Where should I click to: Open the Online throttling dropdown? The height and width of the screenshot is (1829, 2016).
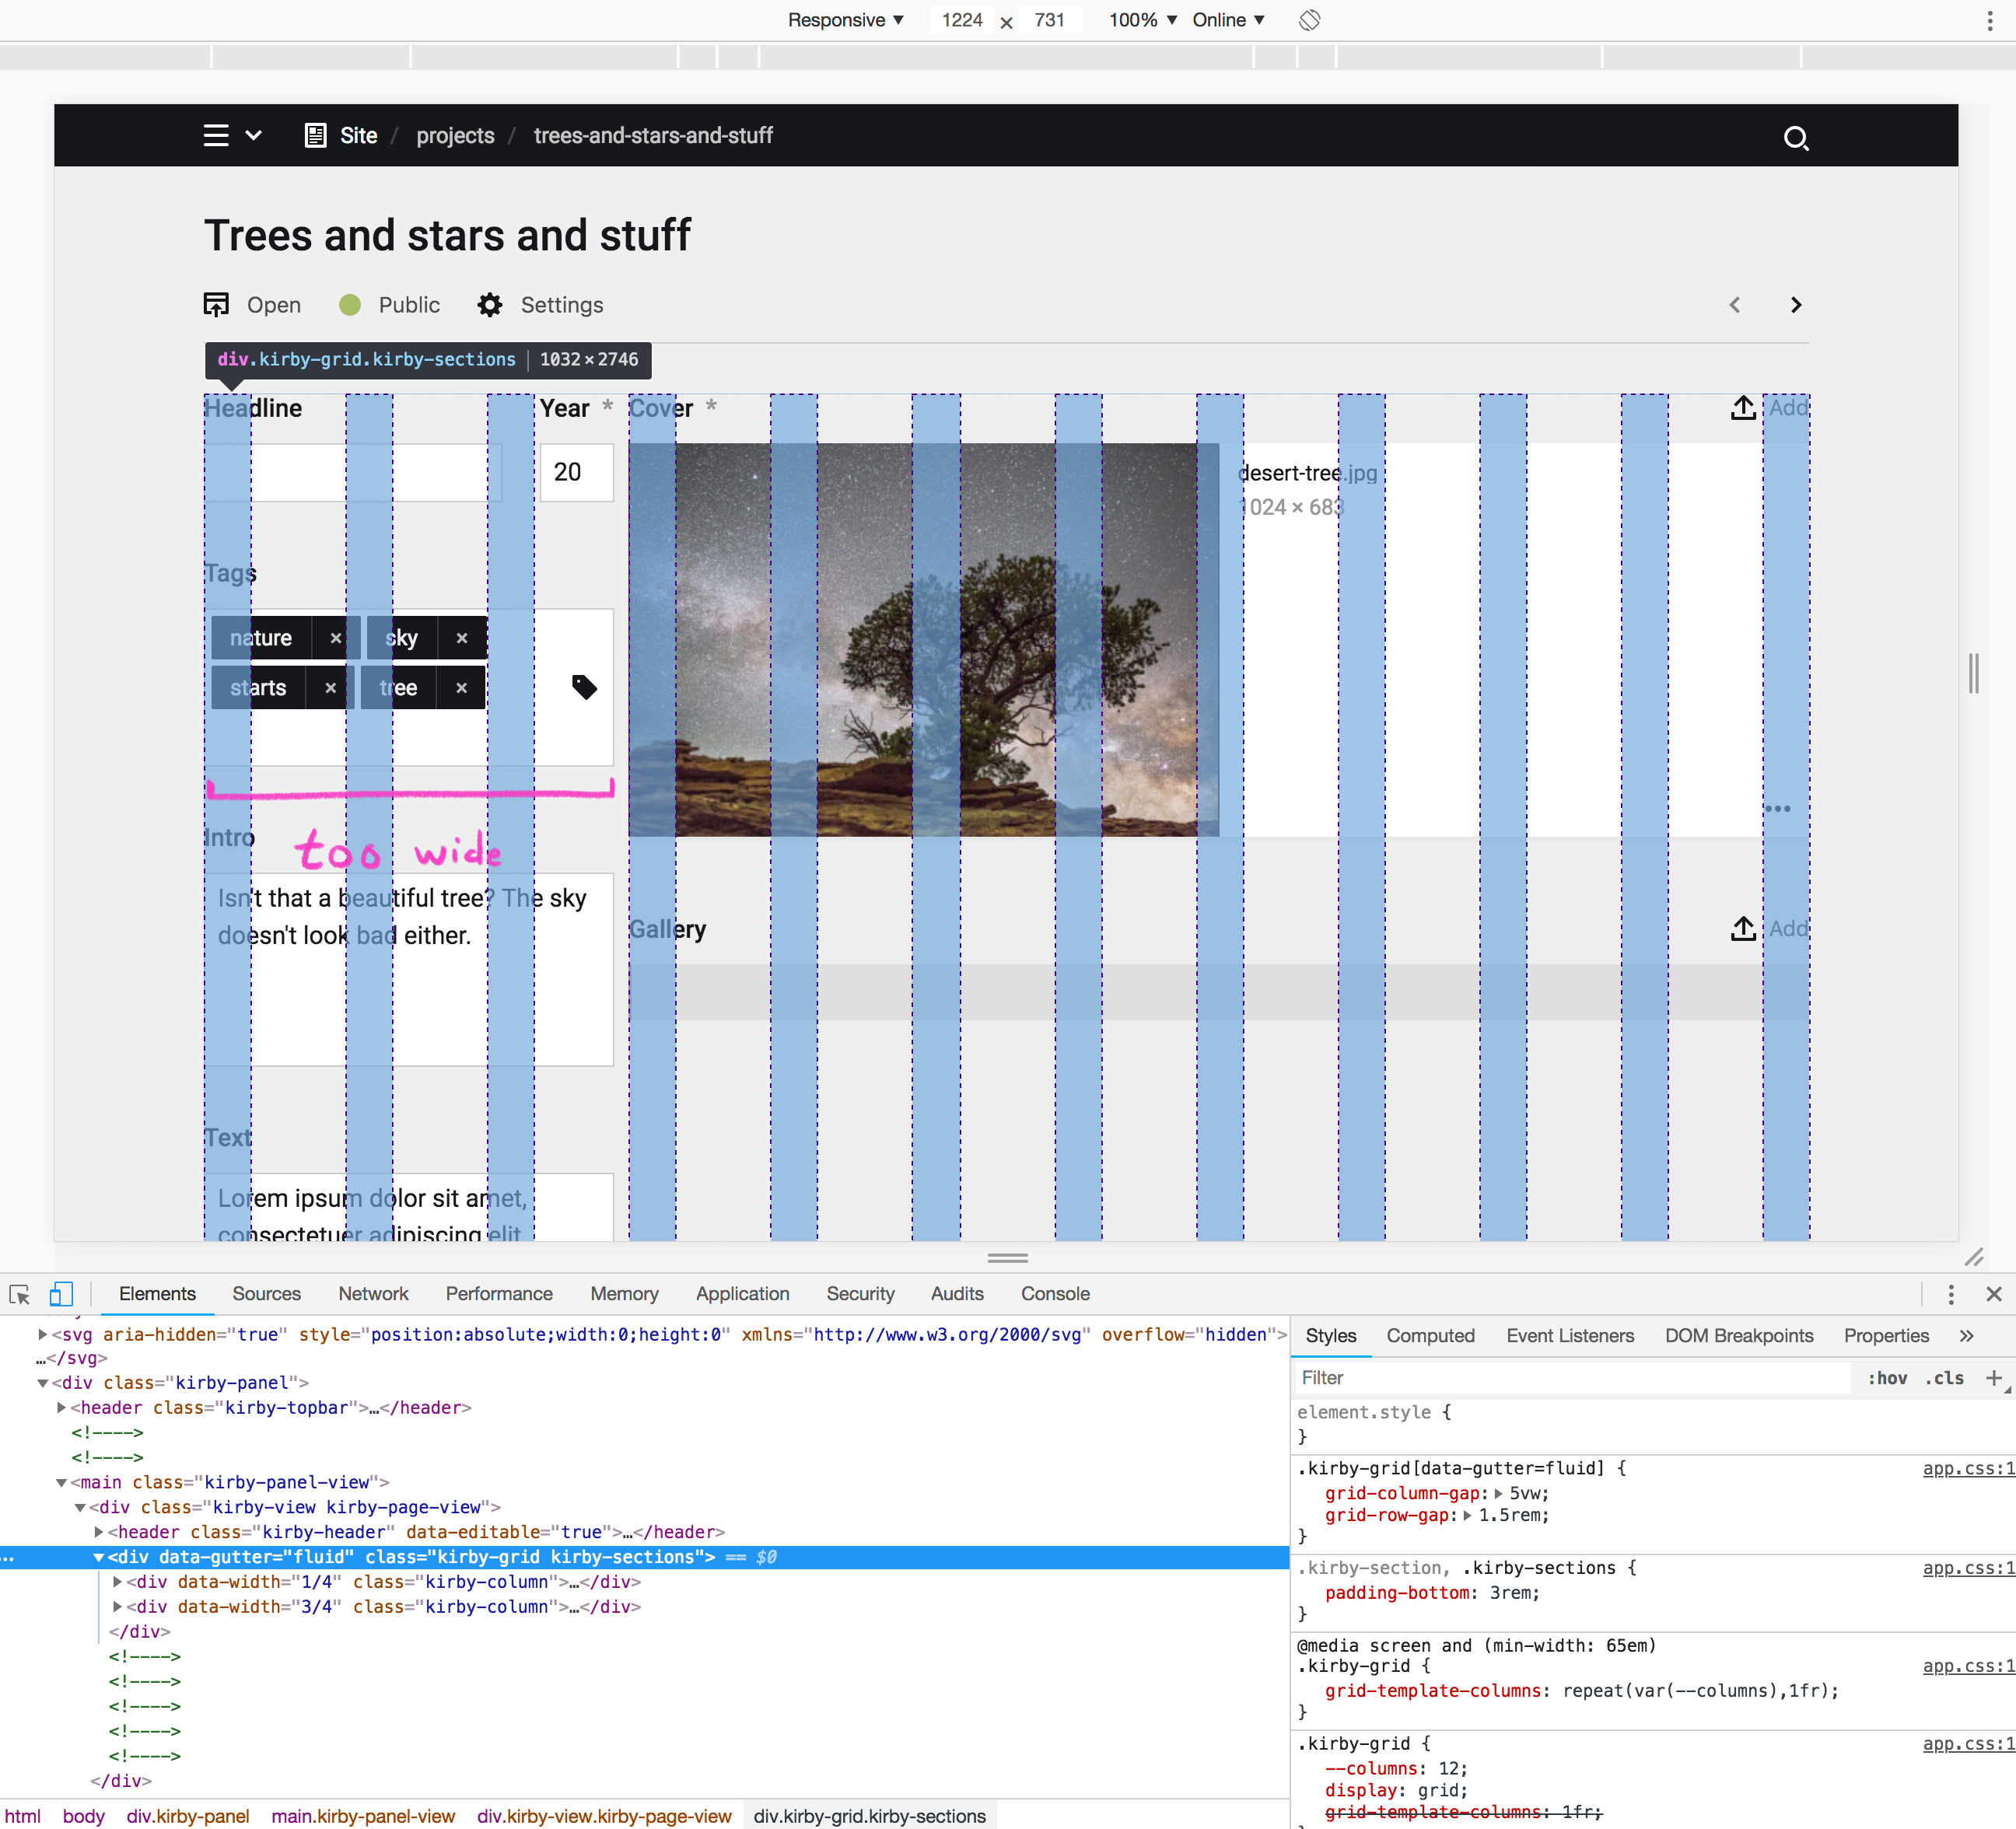1228,20
